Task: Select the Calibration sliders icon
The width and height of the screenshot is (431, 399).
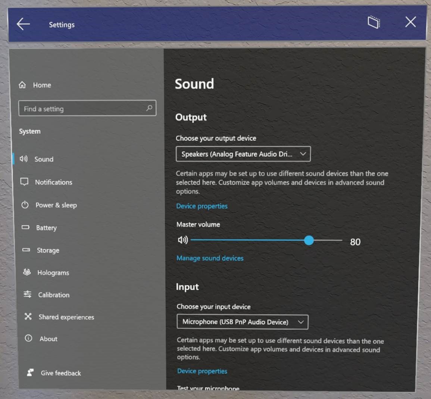Action: click(28, 294)
